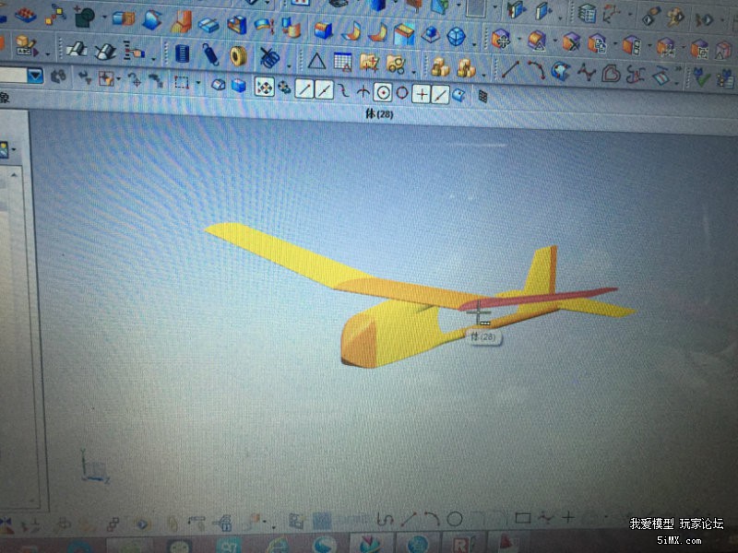
Task: Click the first stacked yellow boxes assembly icon
Action: [440, 67]
